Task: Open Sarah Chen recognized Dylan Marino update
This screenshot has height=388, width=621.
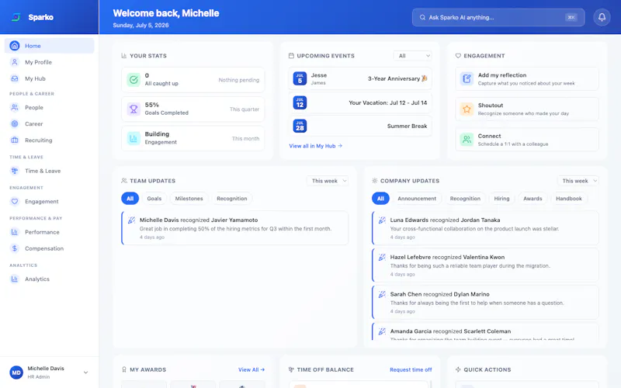Action: [x=485, y=303]
